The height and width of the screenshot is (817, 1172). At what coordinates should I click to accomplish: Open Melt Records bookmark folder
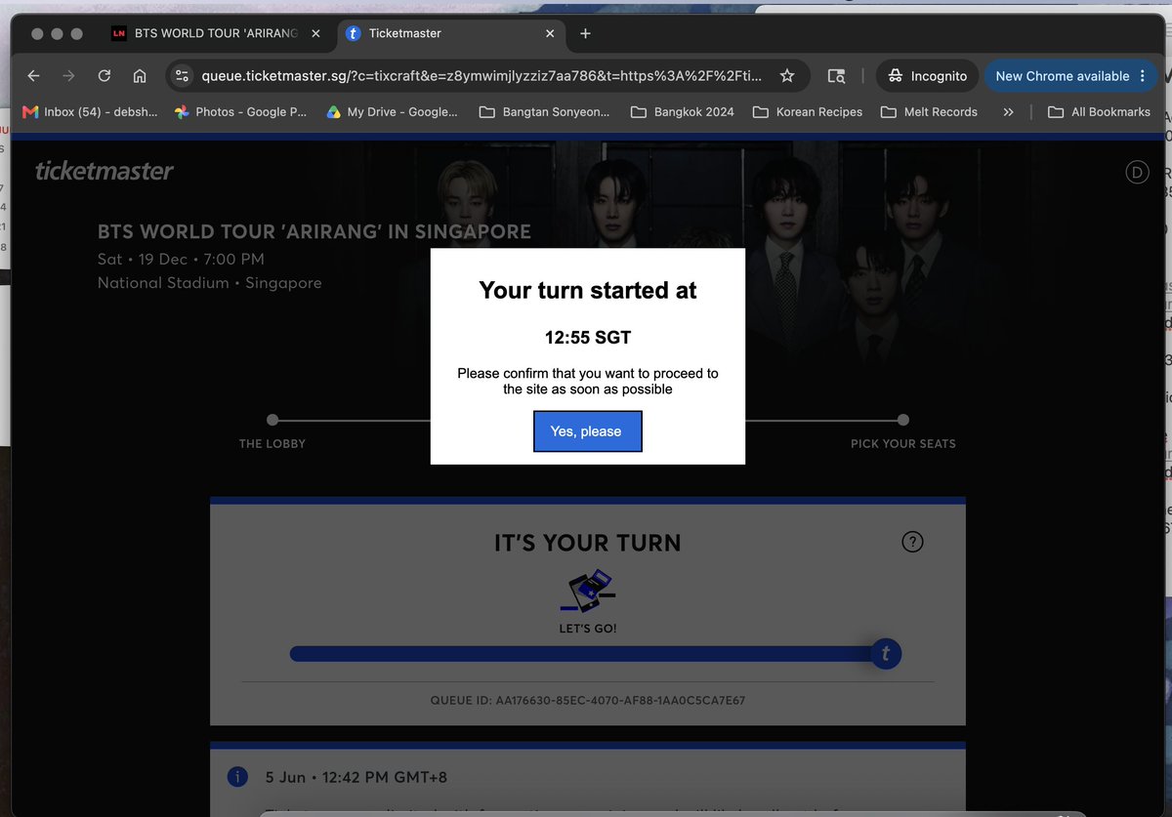[x=929, y=112]
